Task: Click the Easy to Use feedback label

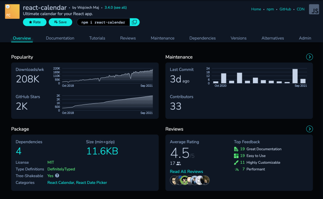Action: (256, 156)
